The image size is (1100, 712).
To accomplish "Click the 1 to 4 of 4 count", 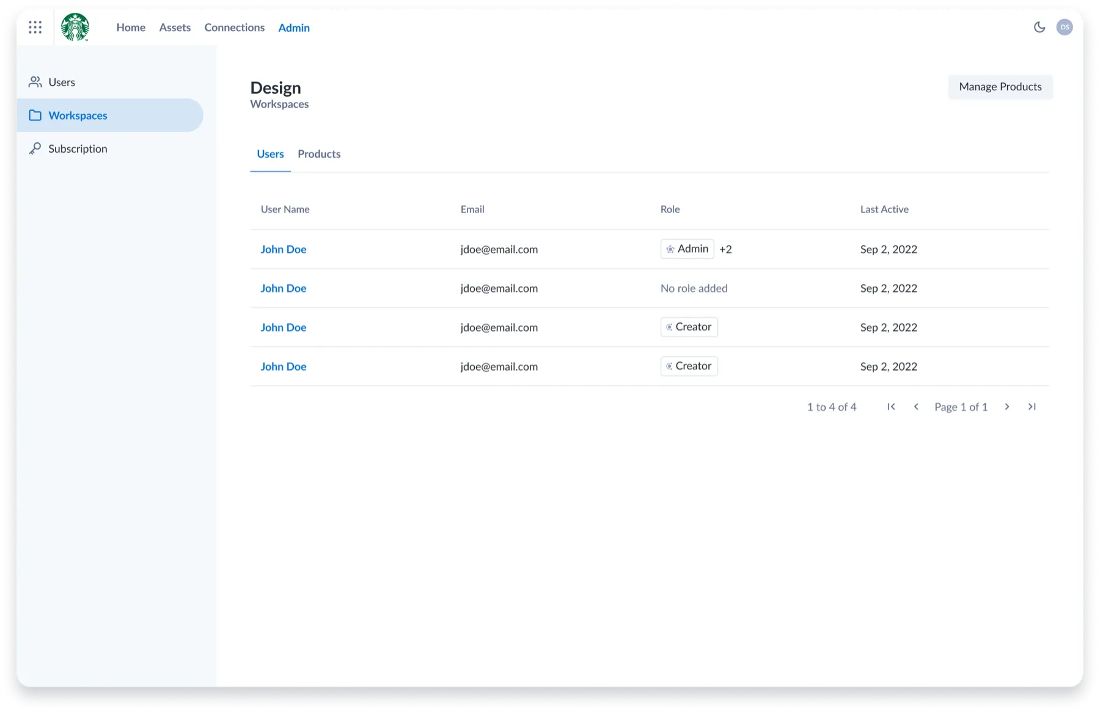I will pyautogui.click(x=832, y=407).
